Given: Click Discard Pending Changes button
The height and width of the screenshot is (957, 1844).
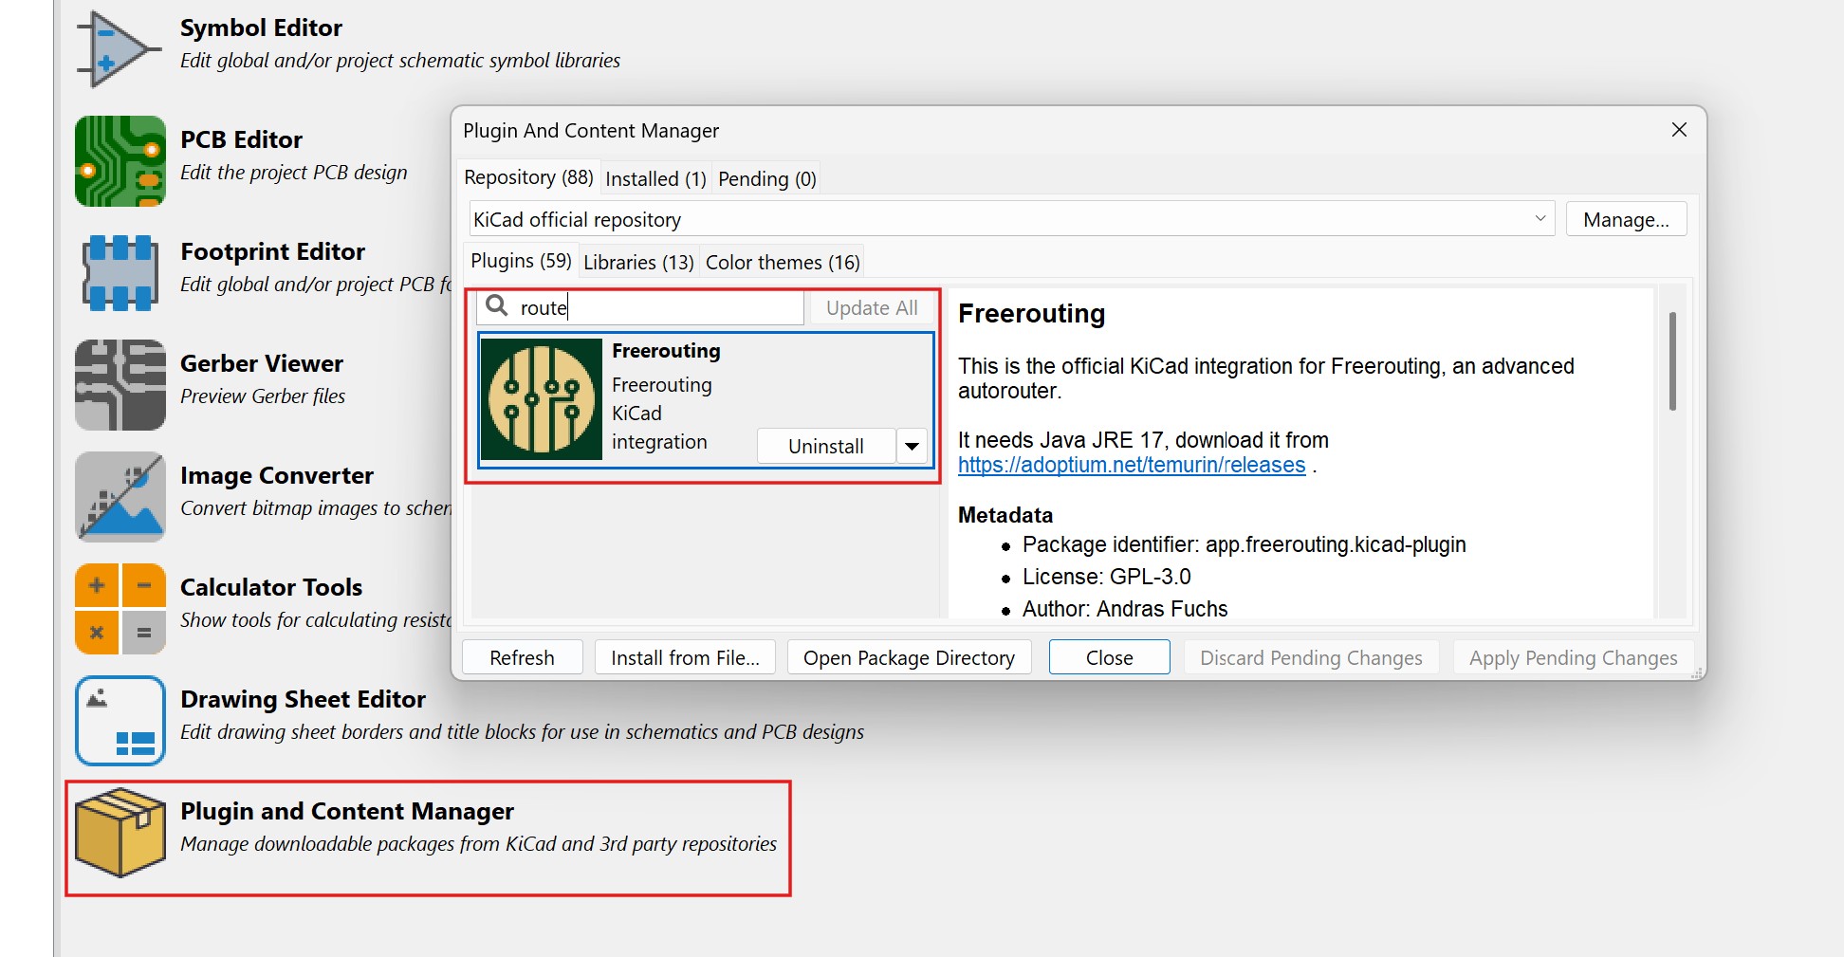Looking at the screenshot, I should point(1311,657).
